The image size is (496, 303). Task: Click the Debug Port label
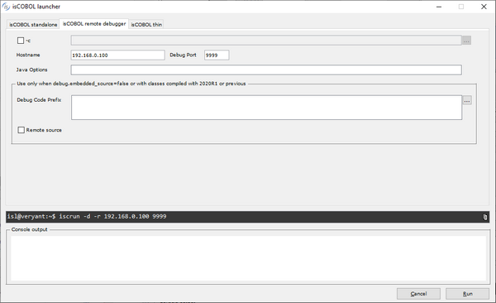(183, 55)
